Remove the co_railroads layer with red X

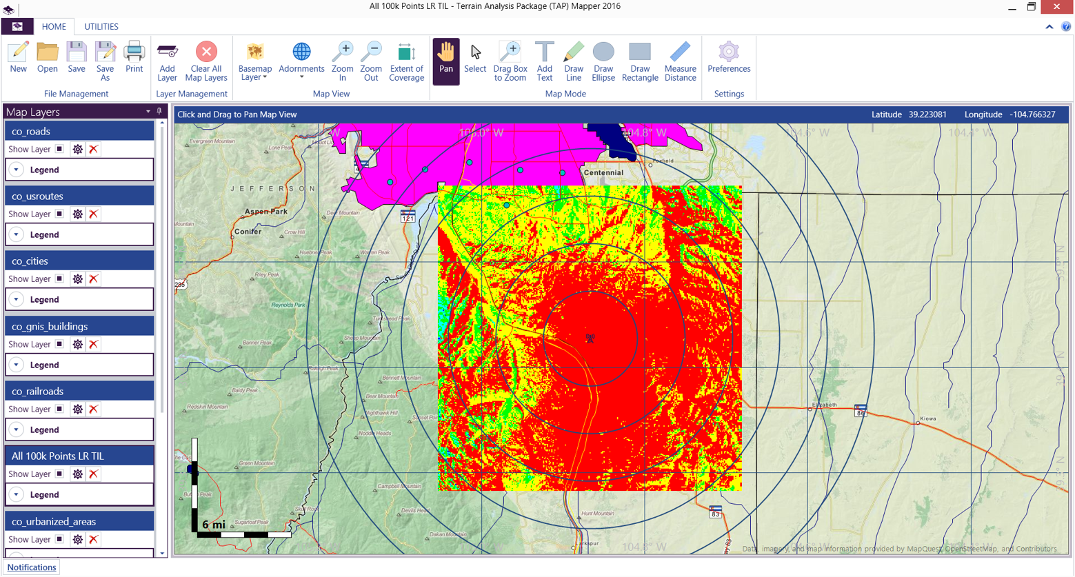point(94,409)
